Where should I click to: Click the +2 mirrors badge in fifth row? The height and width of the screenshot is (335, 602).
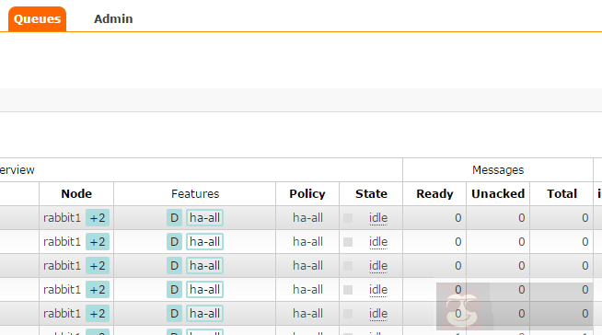[98, 314]
